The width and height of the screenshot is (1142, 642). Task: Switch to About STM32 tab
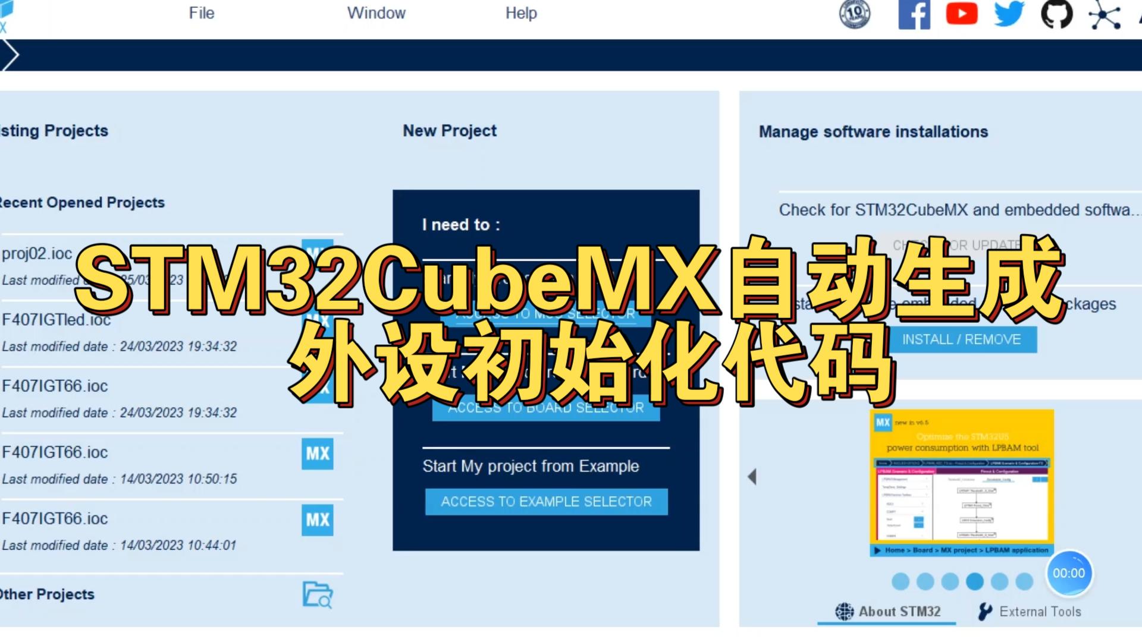tap(887, 612)
